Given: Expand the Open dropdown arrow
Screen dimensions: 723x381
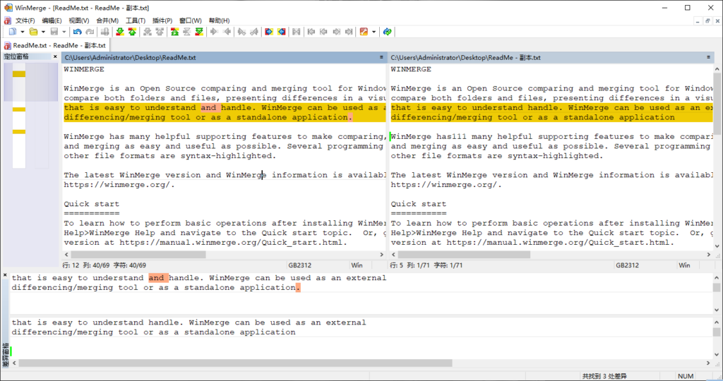Looking at the screenshot, I should (44, 32).
